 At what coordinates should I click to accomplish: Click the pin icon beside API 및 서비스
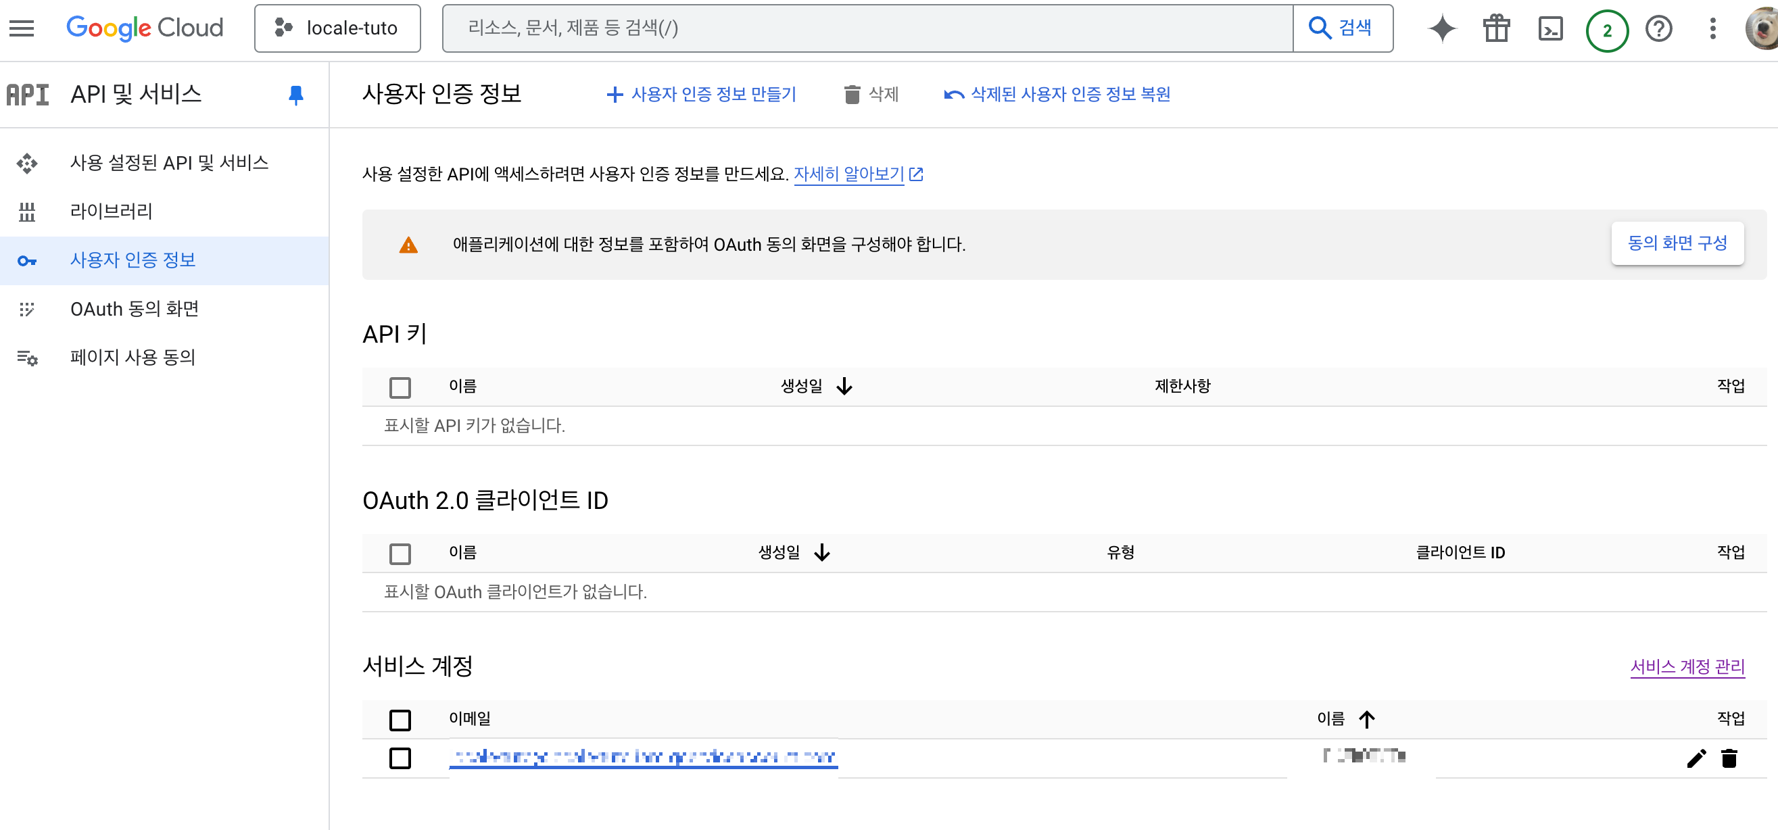click(295, 95)
